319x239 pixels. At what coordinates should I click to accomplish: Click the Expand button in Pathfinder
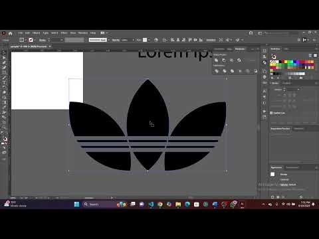(252, 60)
